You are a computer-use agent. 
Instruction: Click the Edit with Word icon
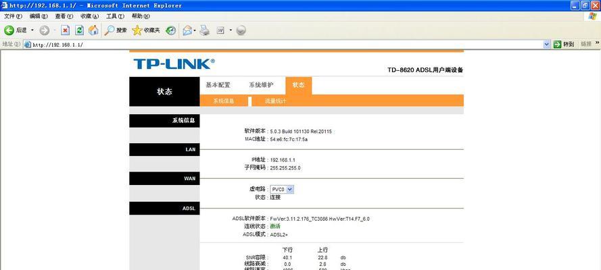pos(220,30)
